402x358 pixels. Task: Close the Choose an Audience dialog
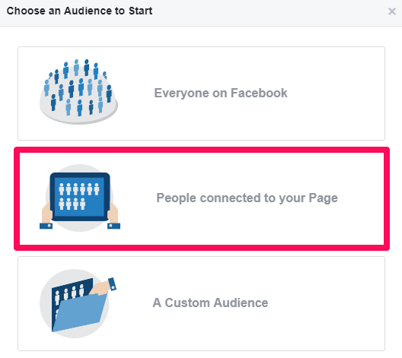pos(392,11)
